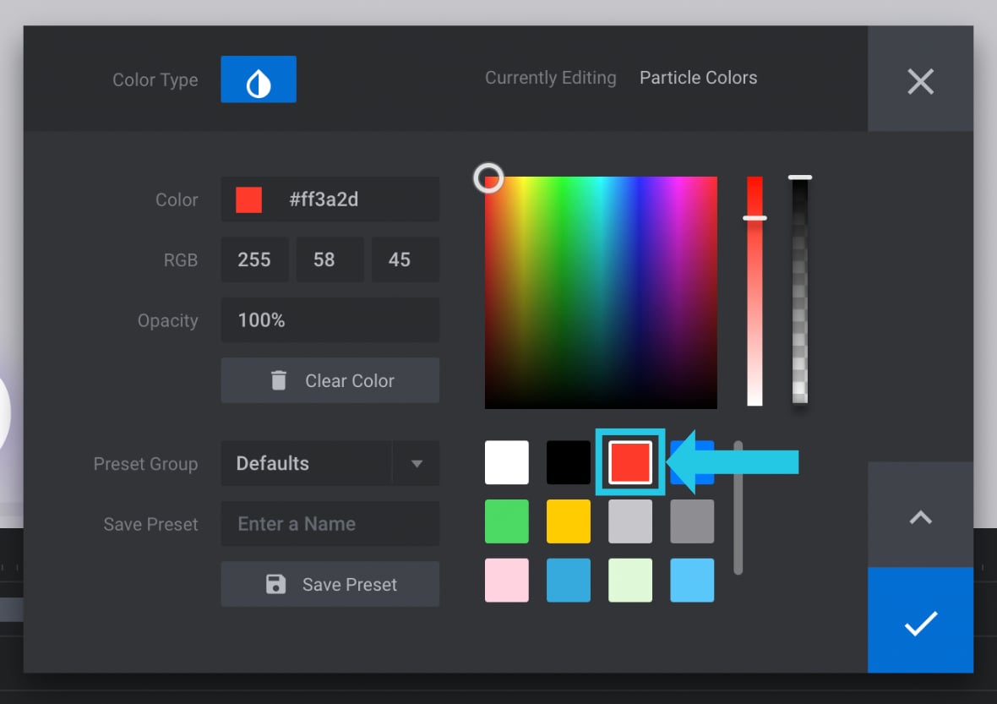The height and width of the screenshot is (704, 997).
Task: Click the color picker circle handle
Action: coord(488,178)
